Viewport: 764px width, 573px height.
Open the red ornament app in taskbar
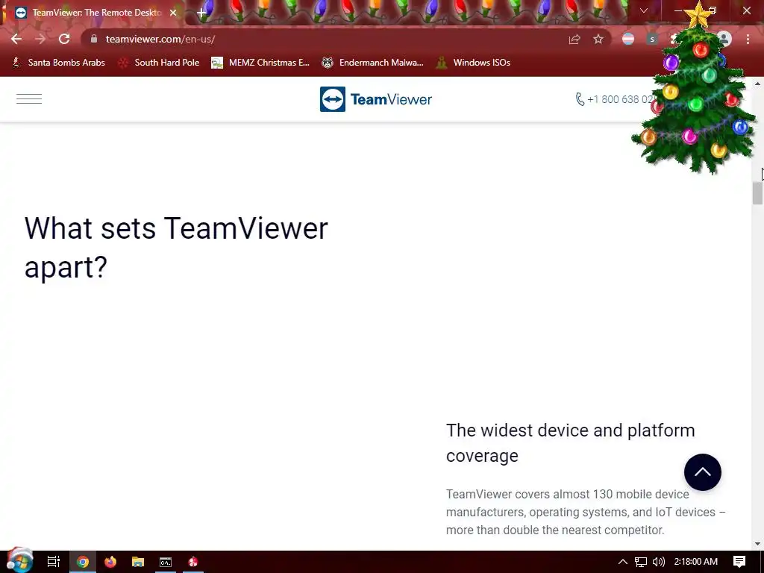click(x=193, y=562)
